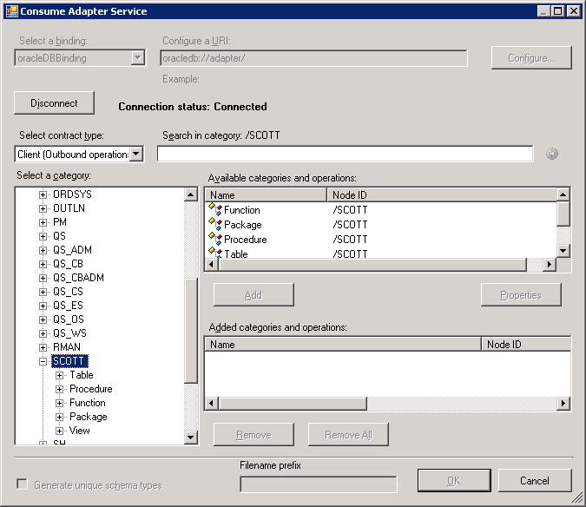The image size is (586, 507).
Task: Click added operations scroll right arrow
Action: click(x=563, y=403)
